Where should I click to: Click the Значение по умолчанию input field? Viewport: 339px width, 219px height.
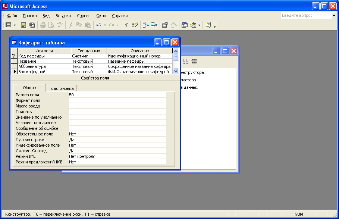[x=117, y=117]
